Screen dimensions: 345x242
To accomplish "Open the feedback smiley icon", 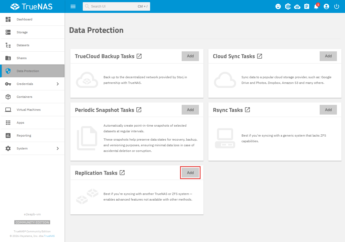I will point(278,6).
